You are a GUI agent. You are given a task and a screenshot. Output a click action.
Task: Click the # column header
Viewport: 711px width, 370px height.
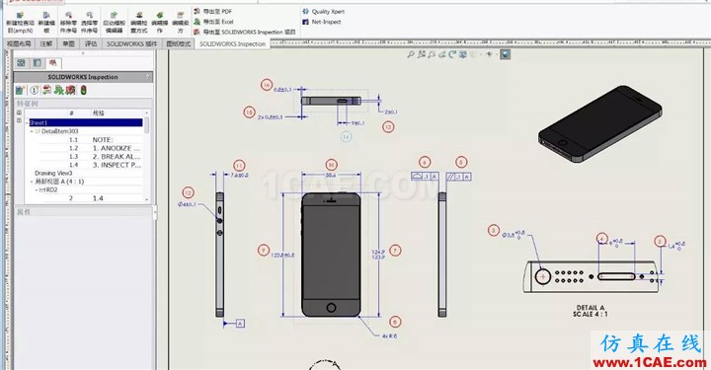coord(72,113)
